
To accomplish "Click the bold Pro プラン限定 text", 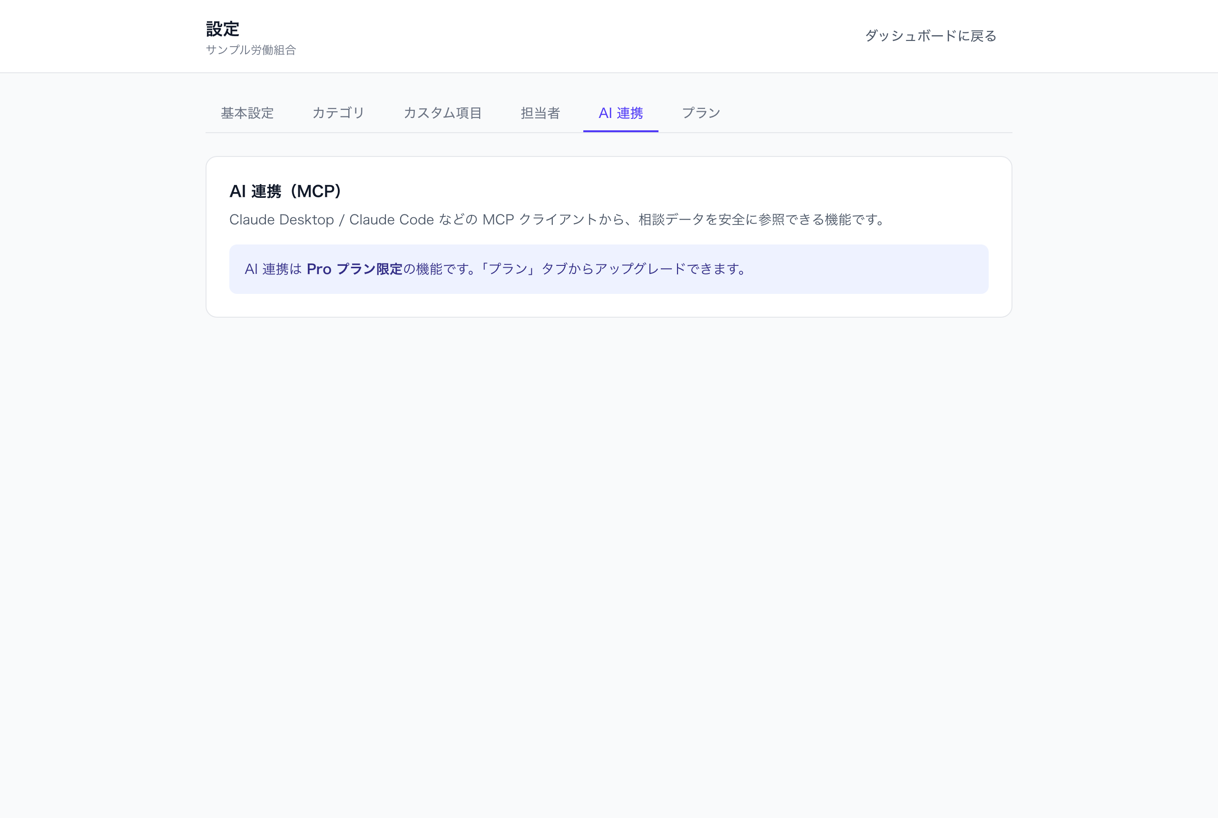I will point(354,269).
